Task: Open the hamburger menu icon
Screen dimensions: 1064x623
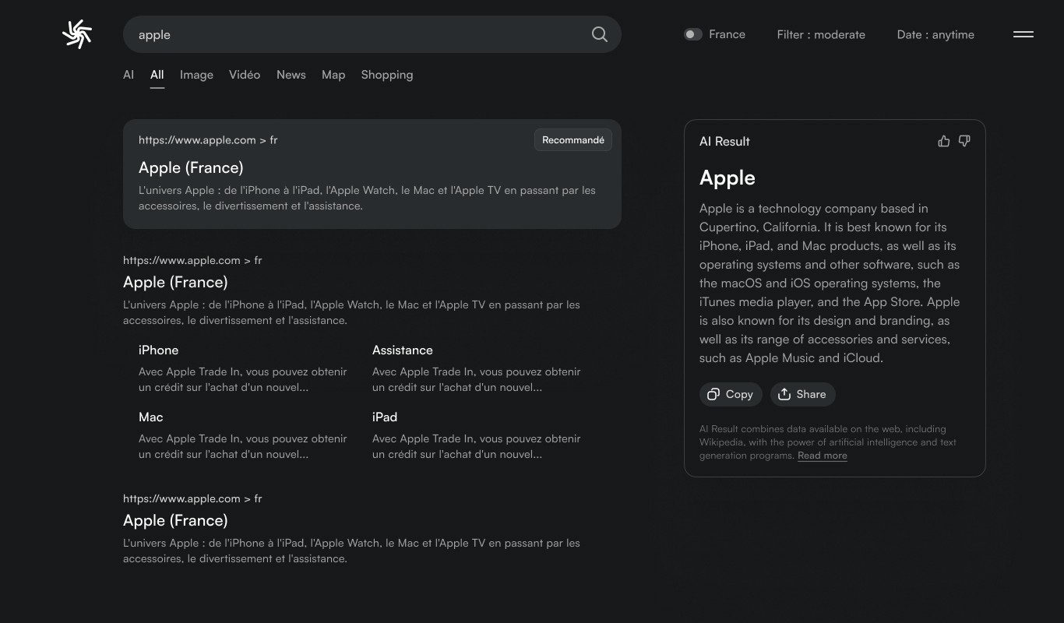Action: pos(1023,34)
